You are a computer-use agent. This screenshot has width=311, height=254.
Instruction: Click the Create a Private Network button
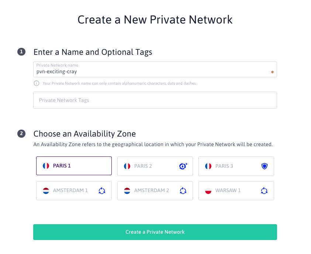(x=155, y=232)
